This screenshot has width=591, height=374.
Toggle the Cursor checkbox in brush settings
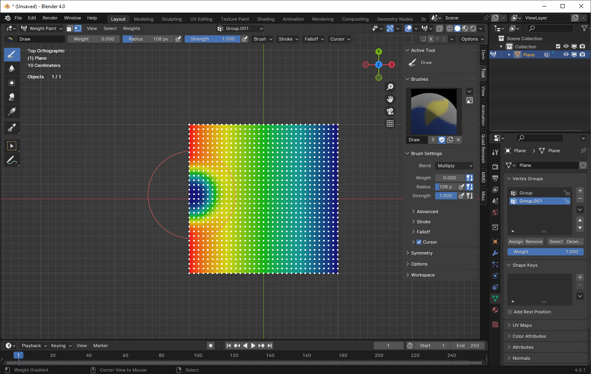pyautogui.click(x=419, y=242)
